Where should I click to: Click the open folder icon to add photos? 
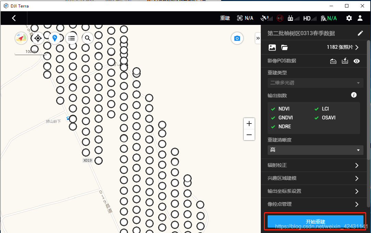284,47
